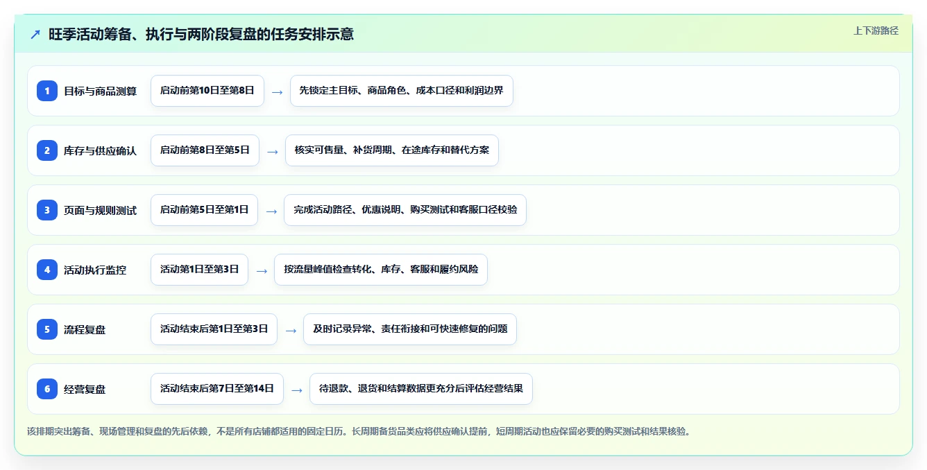
Task: Click 按流量峰值检查转化、库存、客服和履约风险 box
Action: point(381,270)
